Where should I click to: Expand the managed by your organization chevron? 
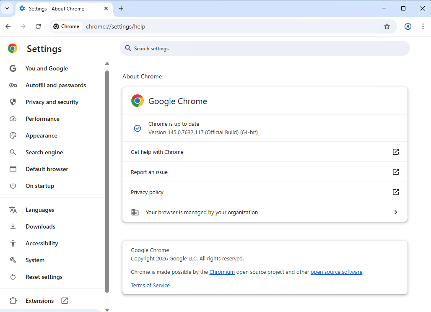tap(395, 212)
